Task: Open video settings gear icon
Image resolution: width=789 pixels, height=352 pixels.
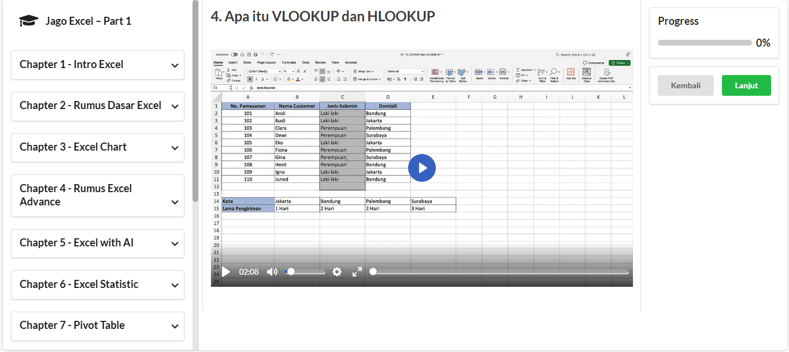Action: (337, 272)
